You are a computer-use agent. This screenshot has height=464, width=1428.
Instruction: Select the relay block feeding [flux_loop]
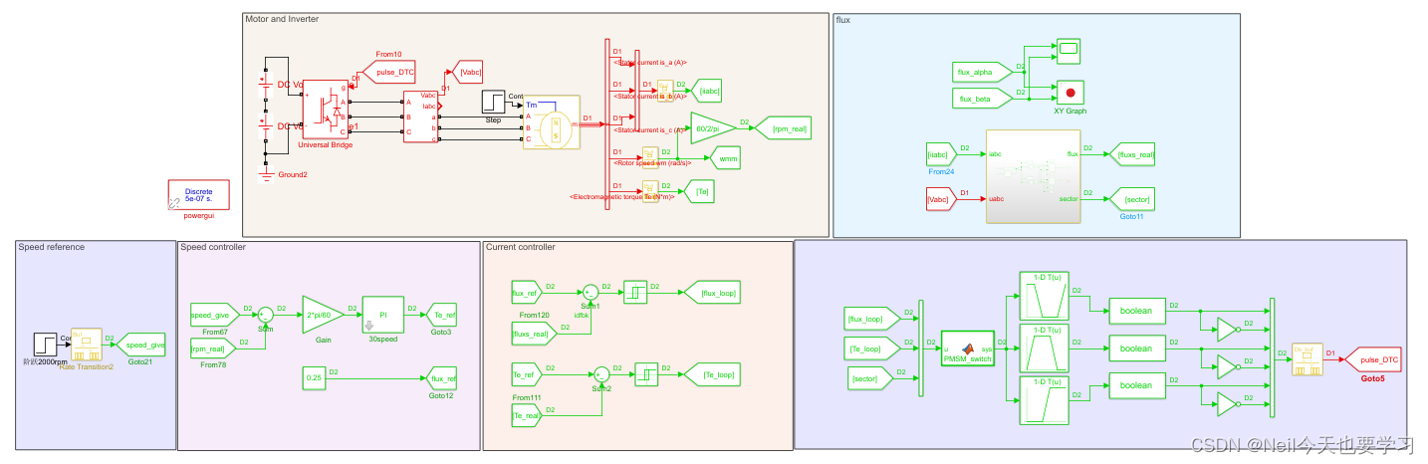(635, 292)
